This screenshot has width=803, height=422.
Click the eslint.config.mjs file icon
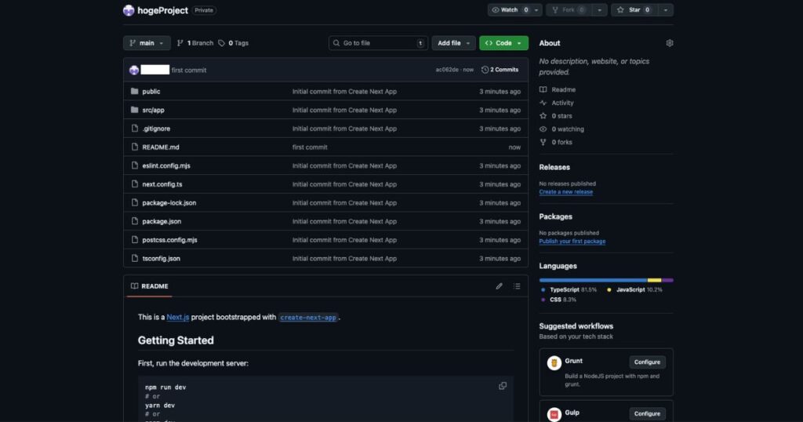click(x=135, y=166)
